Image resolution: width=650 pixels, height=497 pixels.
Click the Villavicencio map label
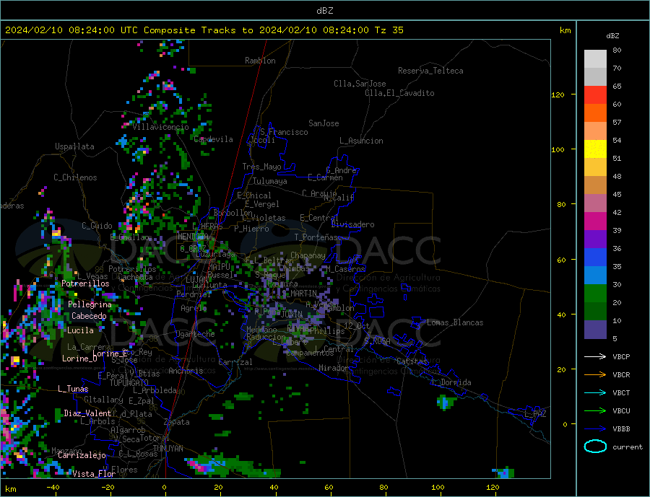160,127
